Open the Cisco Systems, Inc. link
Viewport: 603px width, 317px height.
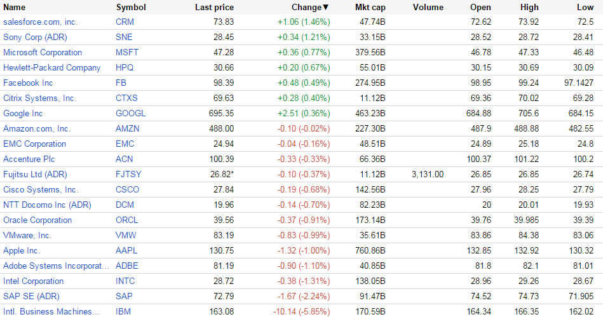coord(41,190)
